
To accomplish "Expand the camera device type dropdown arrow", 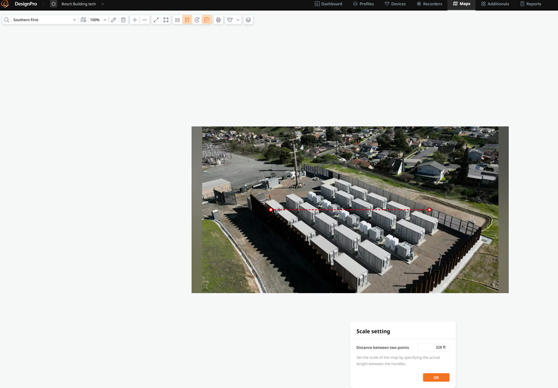I will pos(238,20).
